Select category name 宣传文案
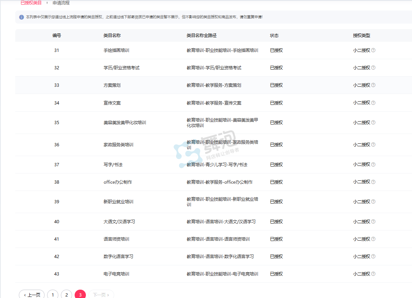Image resolution: width=412 pixels, height=298 pixels. (x=112, y=103)
